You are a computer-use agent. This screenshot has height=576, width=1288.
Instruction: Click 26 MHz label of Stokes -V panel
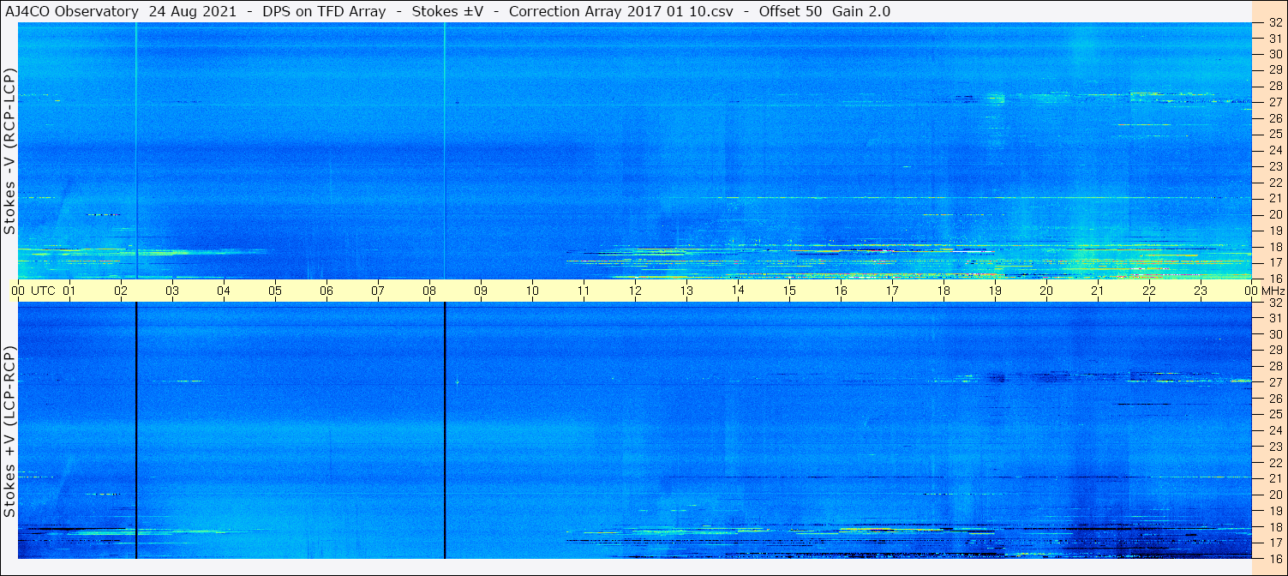coord(1274,118)
